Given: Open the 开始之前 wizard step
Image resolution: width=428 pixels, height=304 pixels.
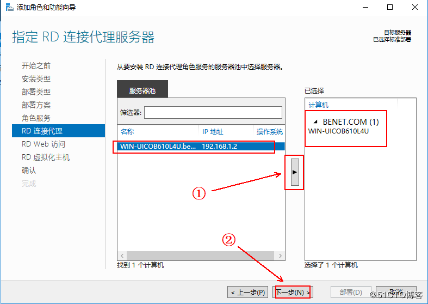Looking at the screenshot, I should click(36, 66).
